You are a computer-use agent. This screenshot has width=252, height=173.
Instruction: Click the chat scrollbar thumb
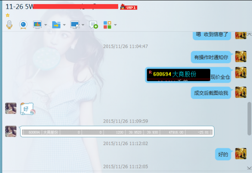coord(249,119)
